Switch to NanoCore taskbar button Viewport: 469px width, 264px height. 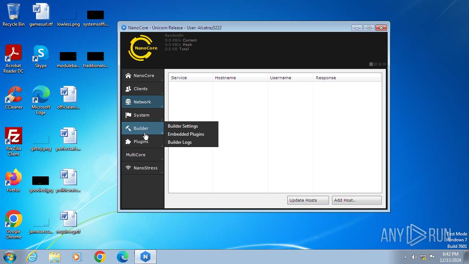[x=145, y=257]
